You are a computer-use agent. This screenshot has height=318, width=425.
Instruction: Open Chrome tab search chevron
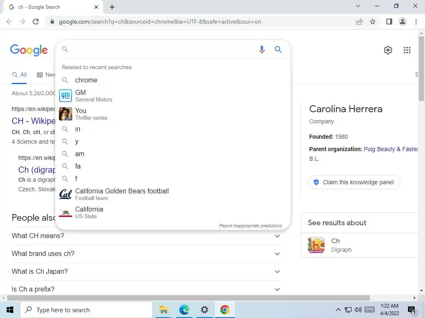358,6
